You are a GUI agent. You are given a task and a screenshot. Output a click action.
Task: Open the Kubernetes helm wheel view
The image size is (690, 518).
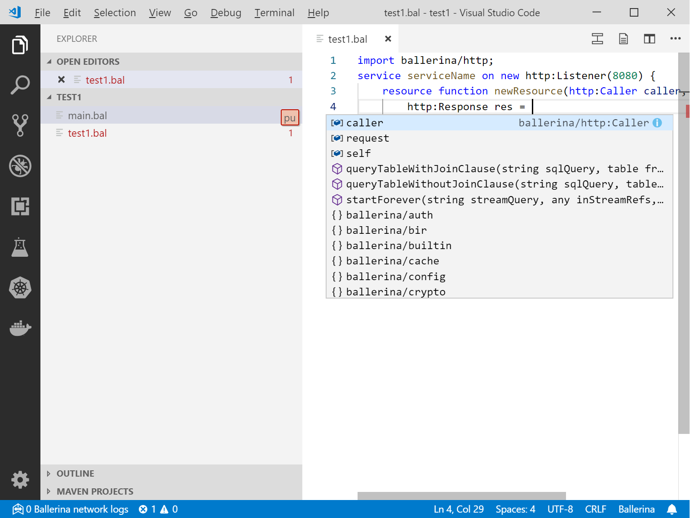(x=20, y=288)
